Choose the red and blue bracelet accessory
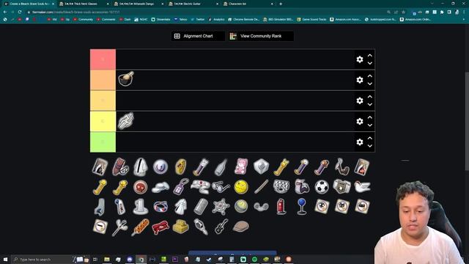The image size is (469, 264). [x=160, y=207]
